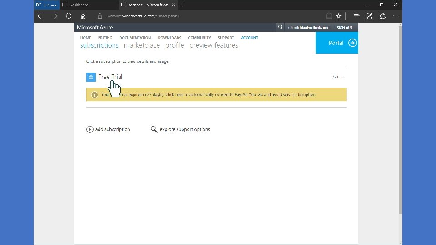Open the Free Trial subscription link
Screen dimensions: 436x245
click(x=110, y=77)
